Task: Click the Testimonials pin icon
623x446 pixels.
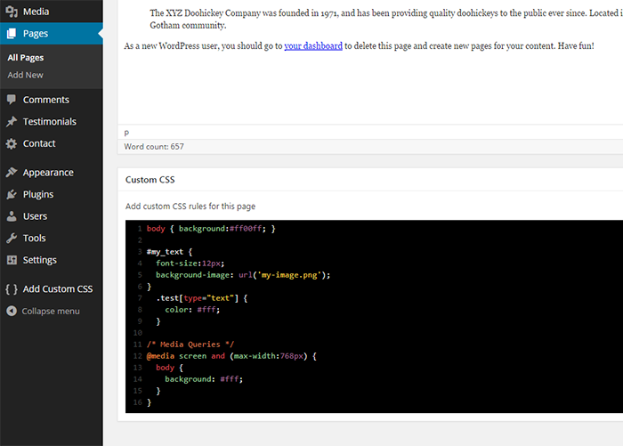Action: [12, 122]
